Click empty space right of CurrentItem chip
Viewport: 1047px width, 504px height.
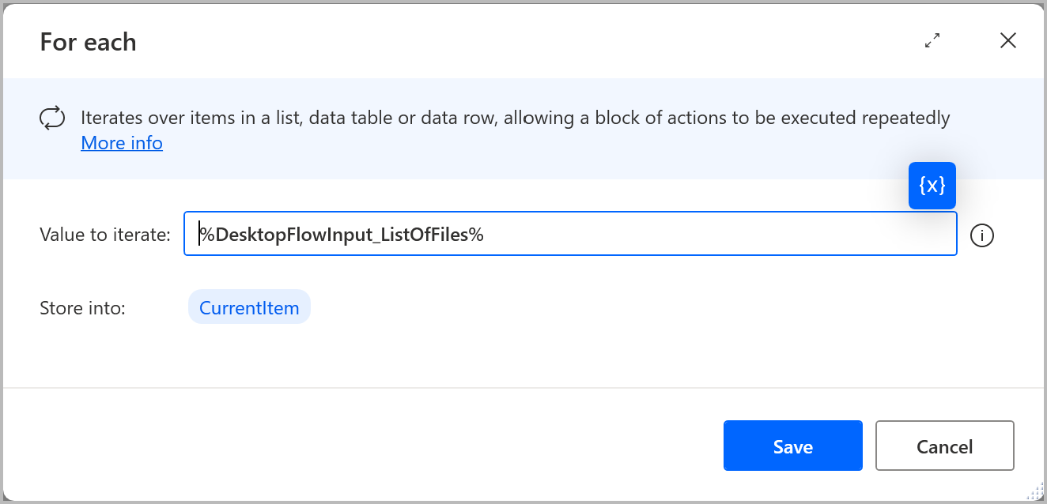point(633,307)
